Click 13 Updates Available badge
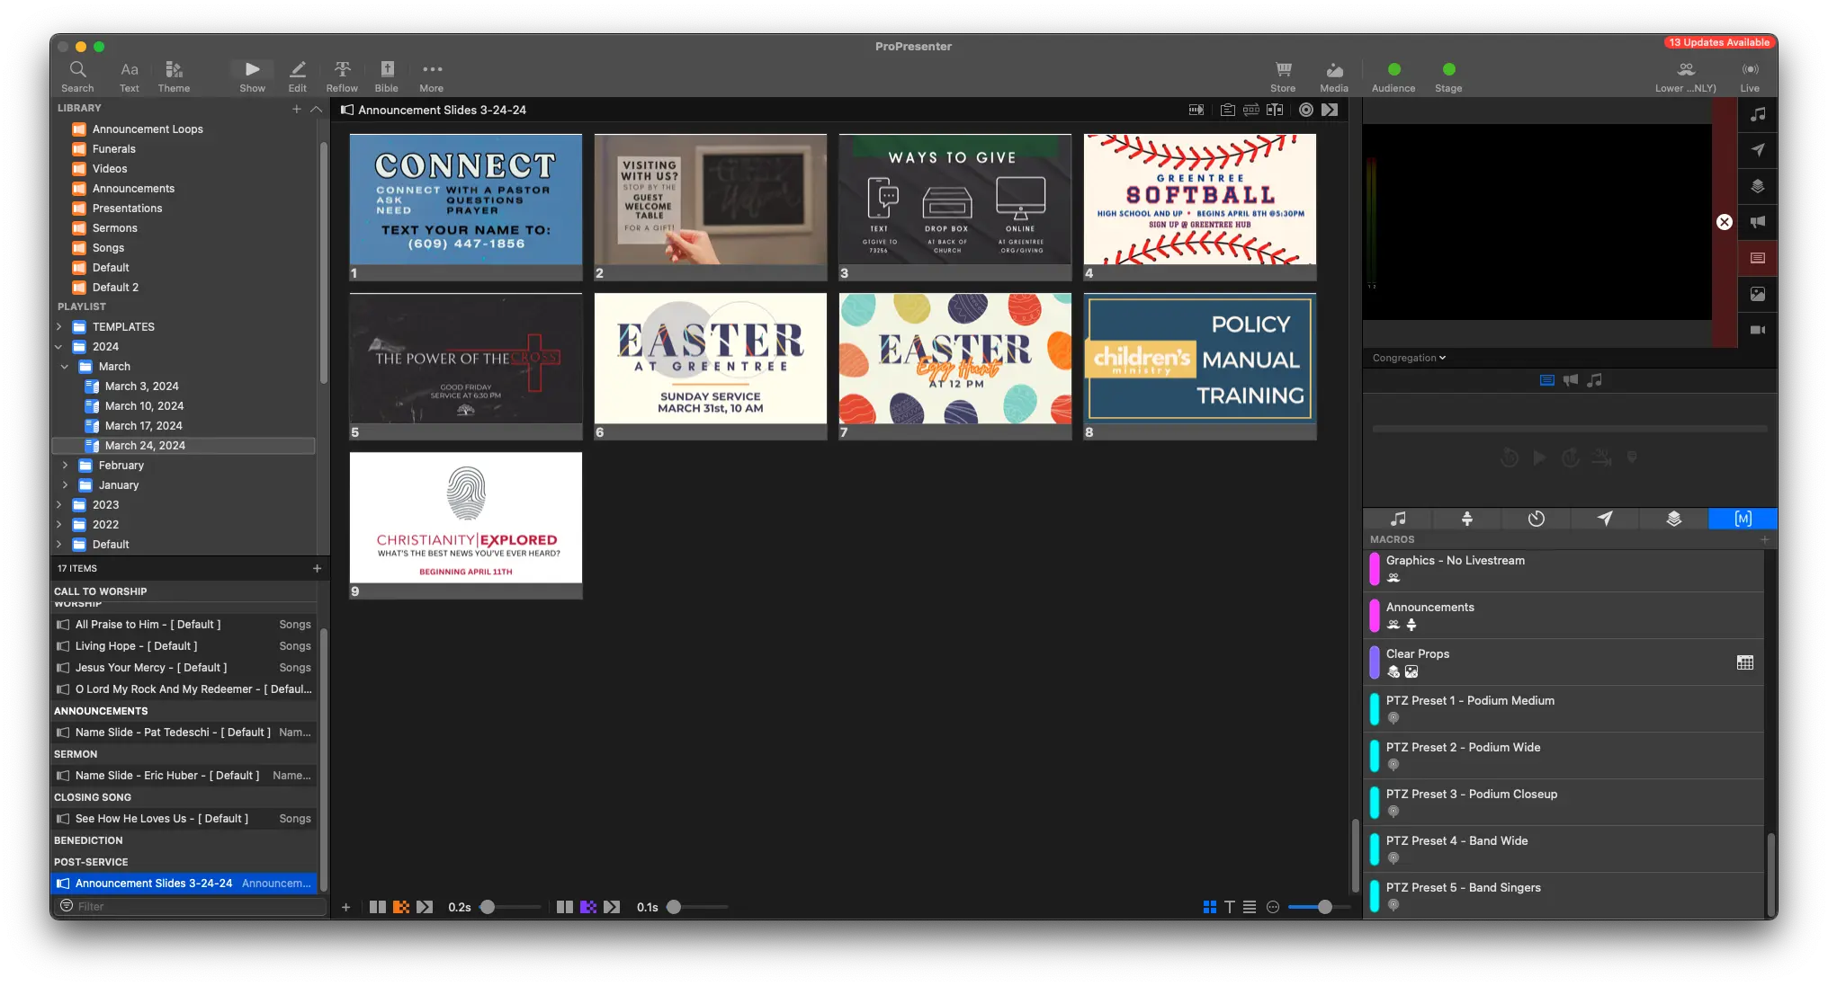 click(x=1718, y=42)
